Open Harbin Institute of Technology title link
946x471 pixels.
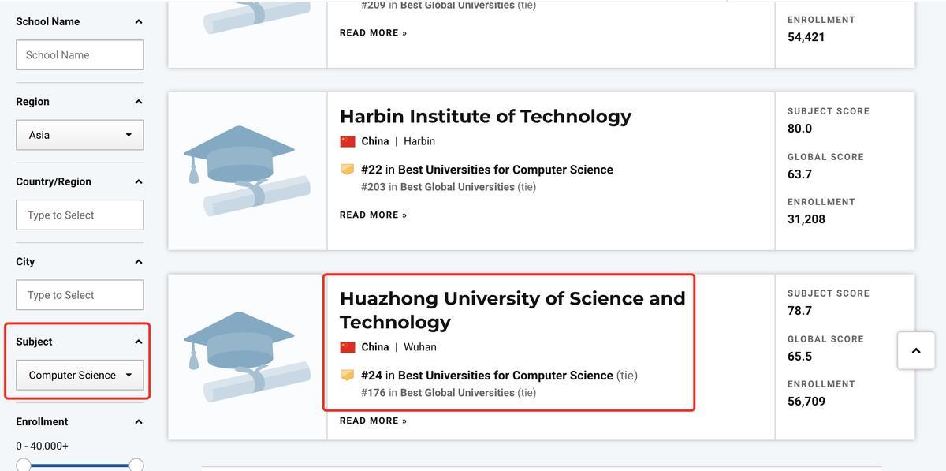[486, 116]
